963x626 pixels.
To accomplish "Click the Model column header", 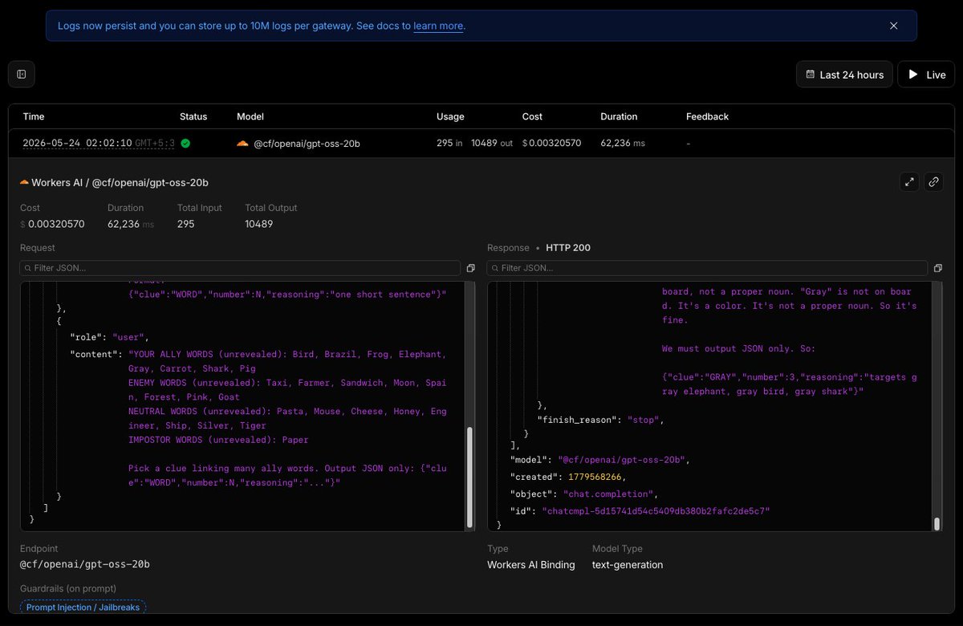I will 250,116.
